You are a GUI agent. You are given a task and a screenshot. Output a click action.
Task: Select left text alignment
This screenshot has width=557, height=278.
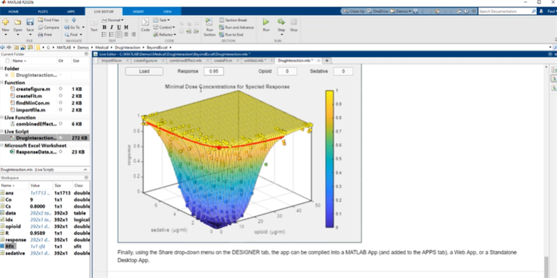click(x=118, y=34)
